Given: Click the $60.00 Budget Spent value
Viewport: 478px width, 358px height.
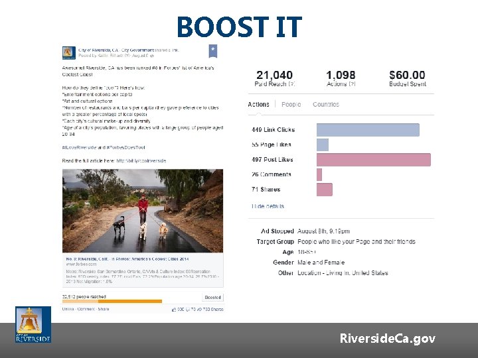Looking at the screenshot, I should tap(407, 75).
